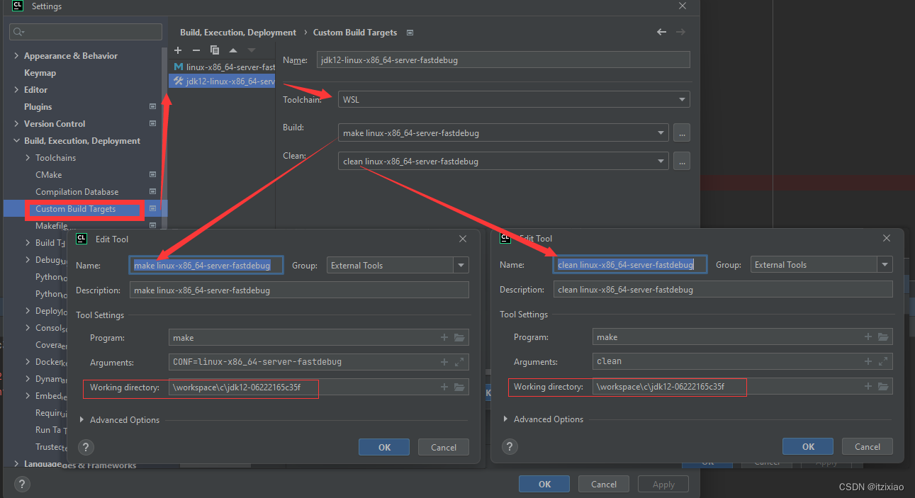Screen dimensions: 915x498
Task: Insert macro in make tool Arguments field
Action: pos(444,362)
